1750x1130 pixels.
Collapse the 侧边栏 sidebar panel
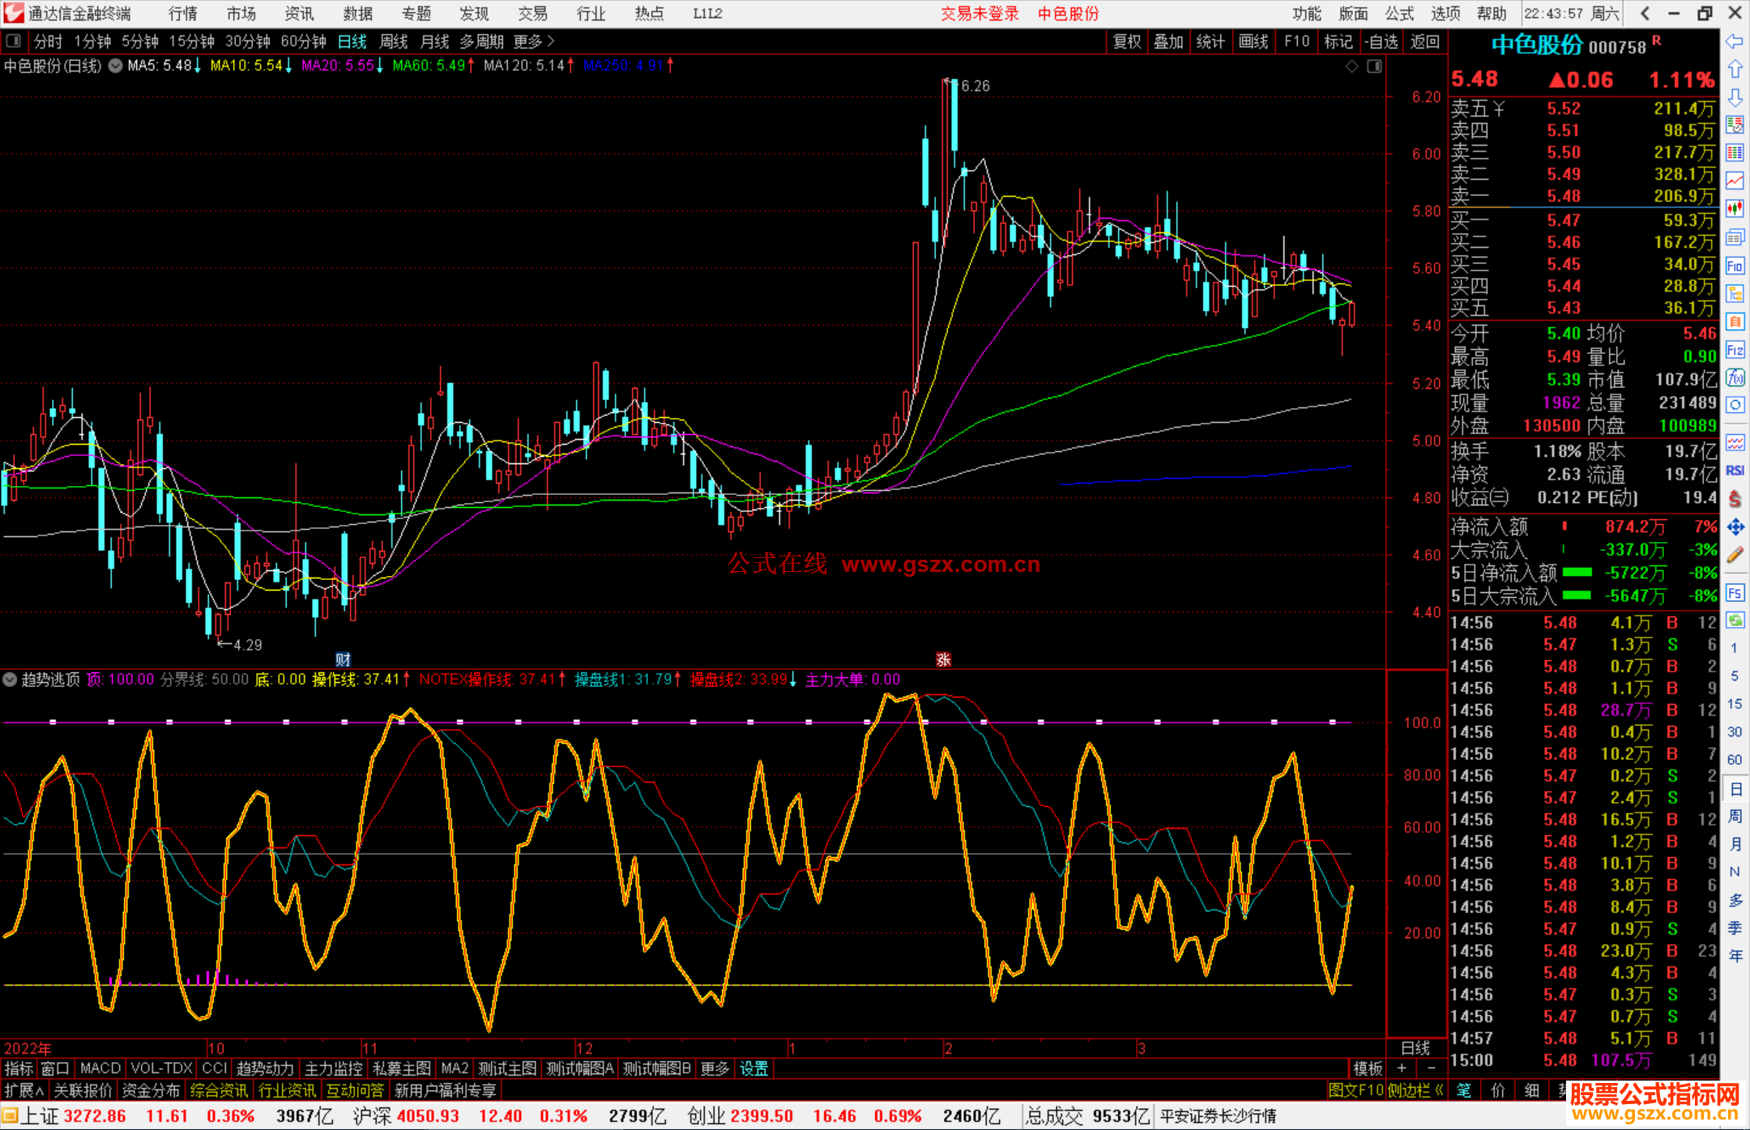(1416, 1090)
